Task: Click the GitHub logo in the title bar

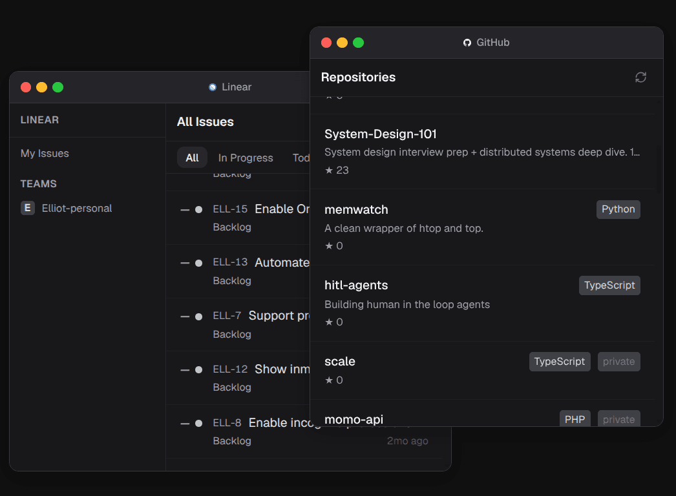Action: pyautogui.click(x=467, y=43)
